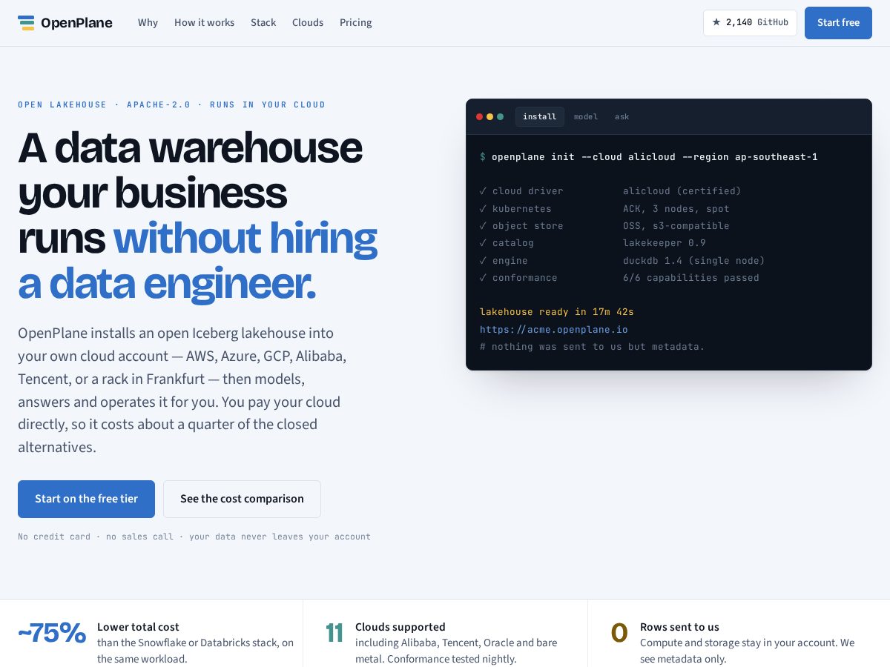Click the Rows sent to us heading

click(x=679, y=627)
